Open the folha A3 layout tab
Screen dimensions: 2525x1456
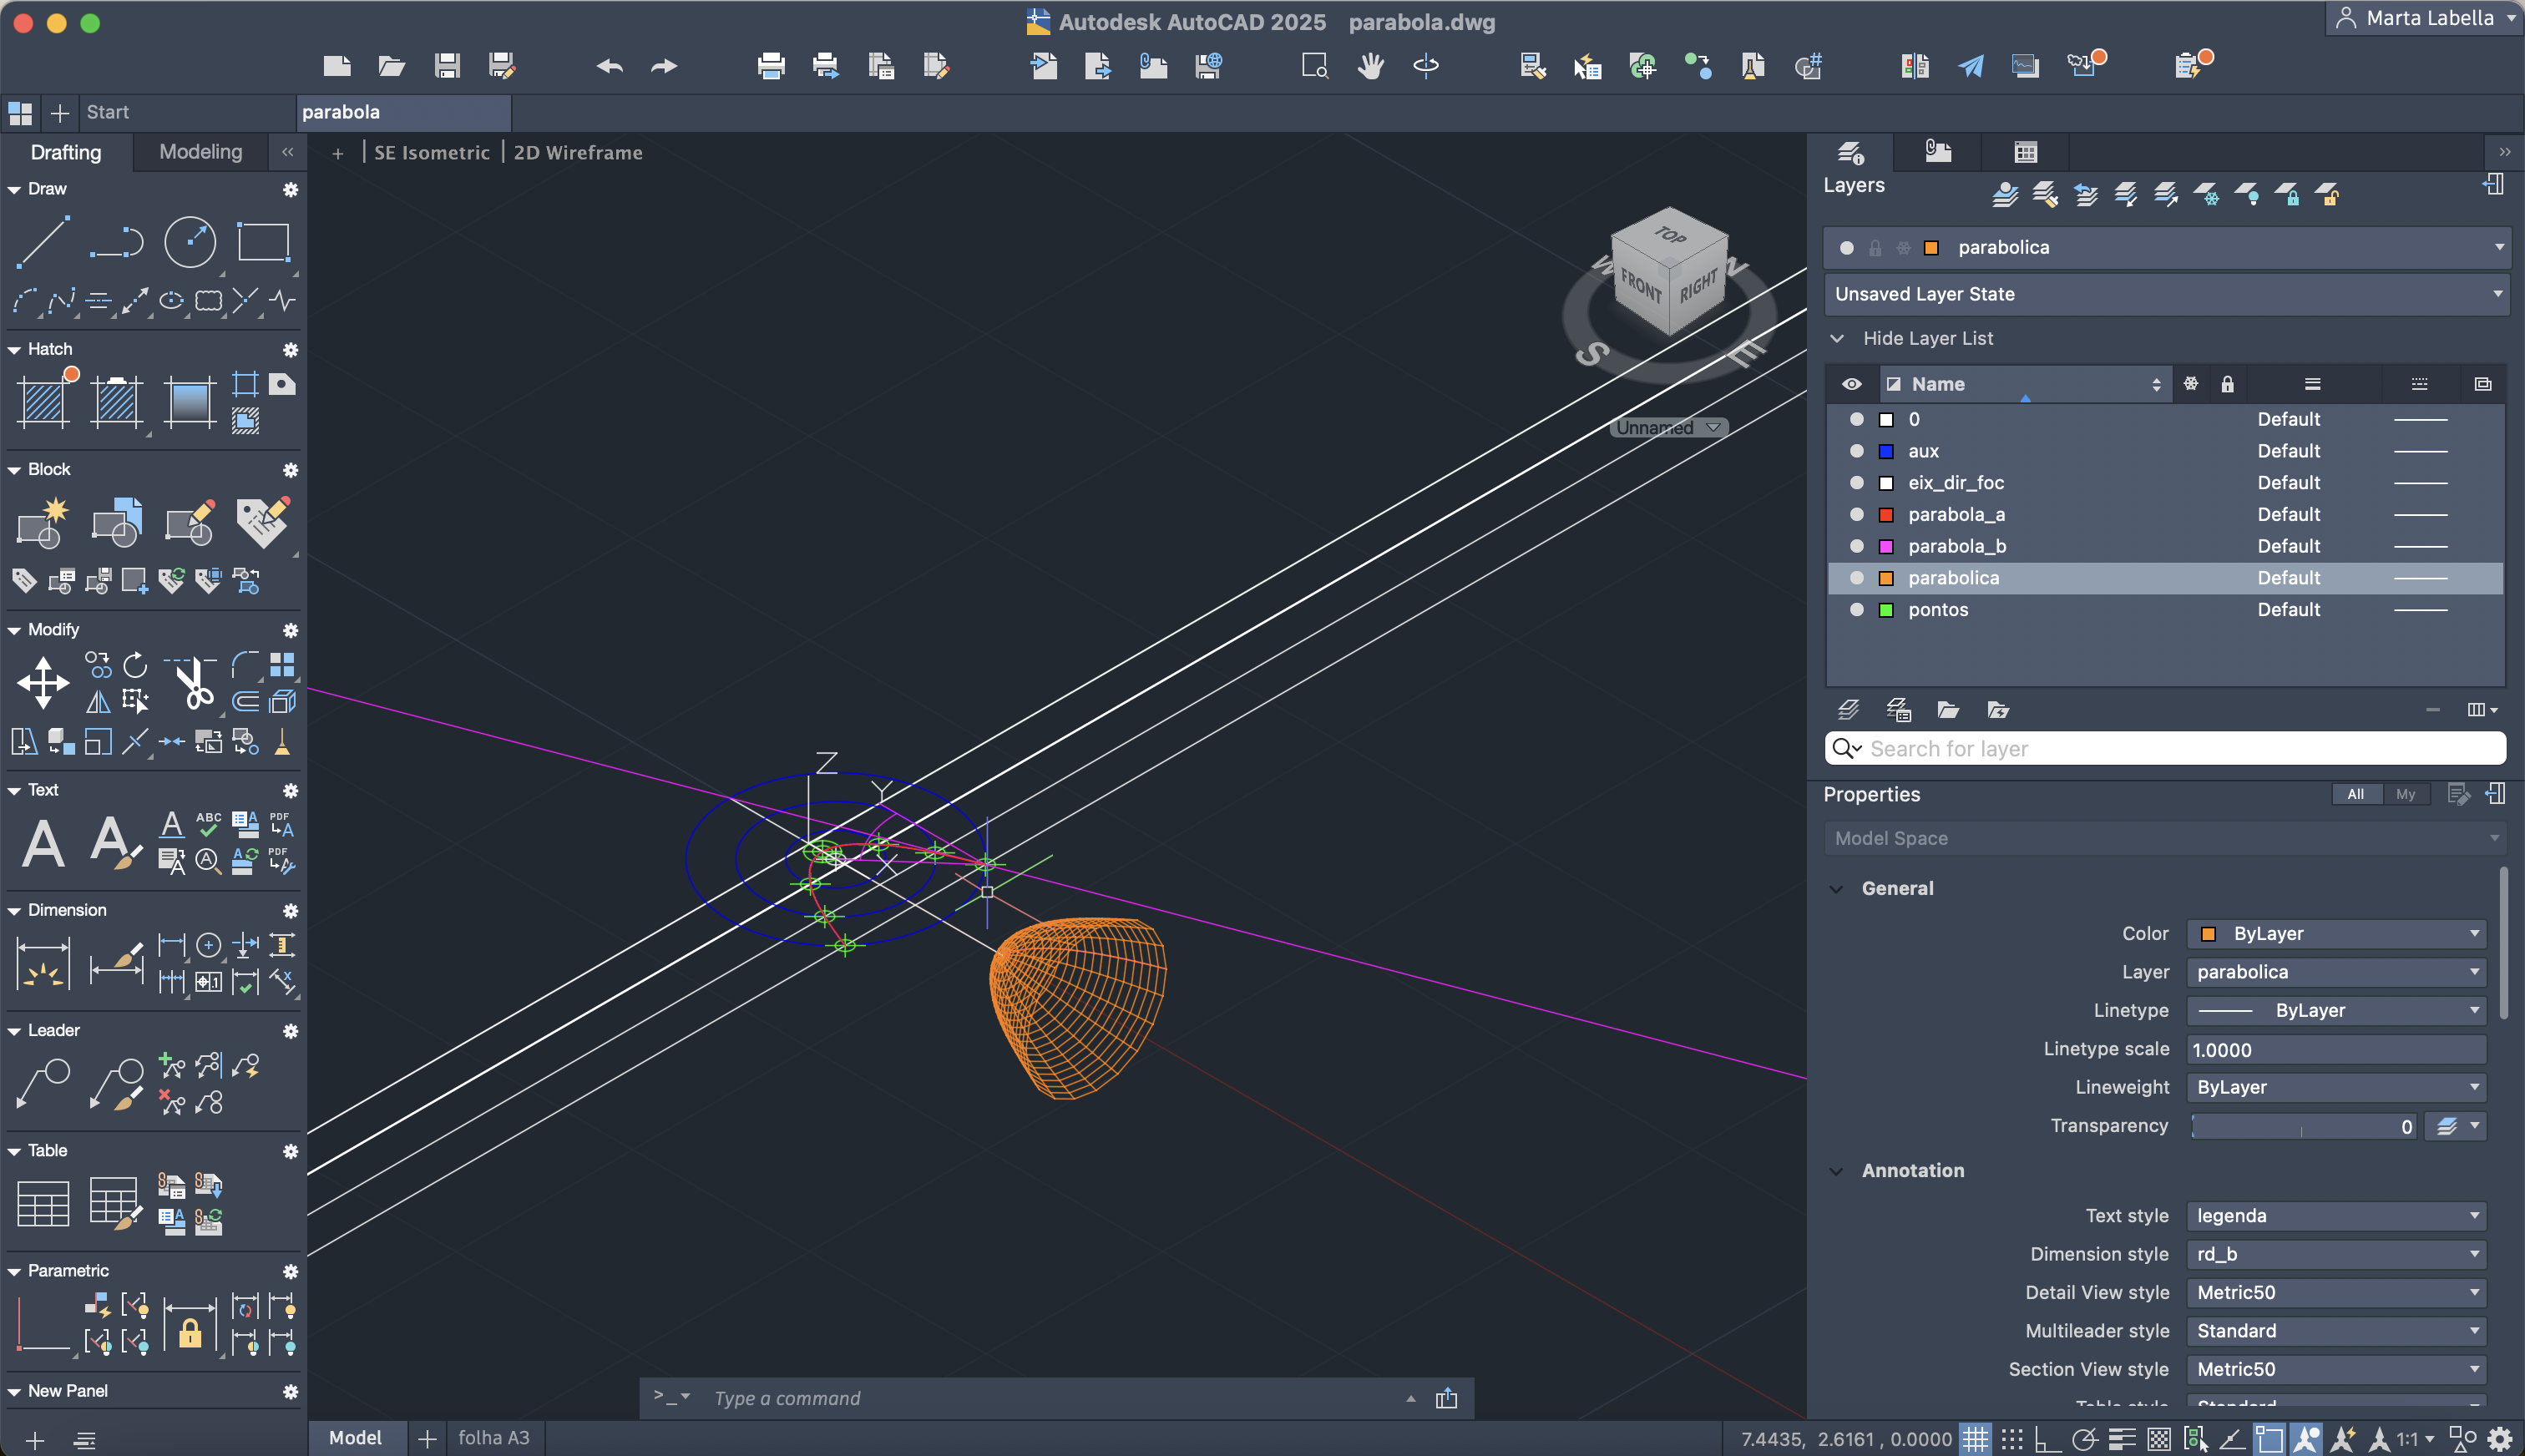[493, 1437]
